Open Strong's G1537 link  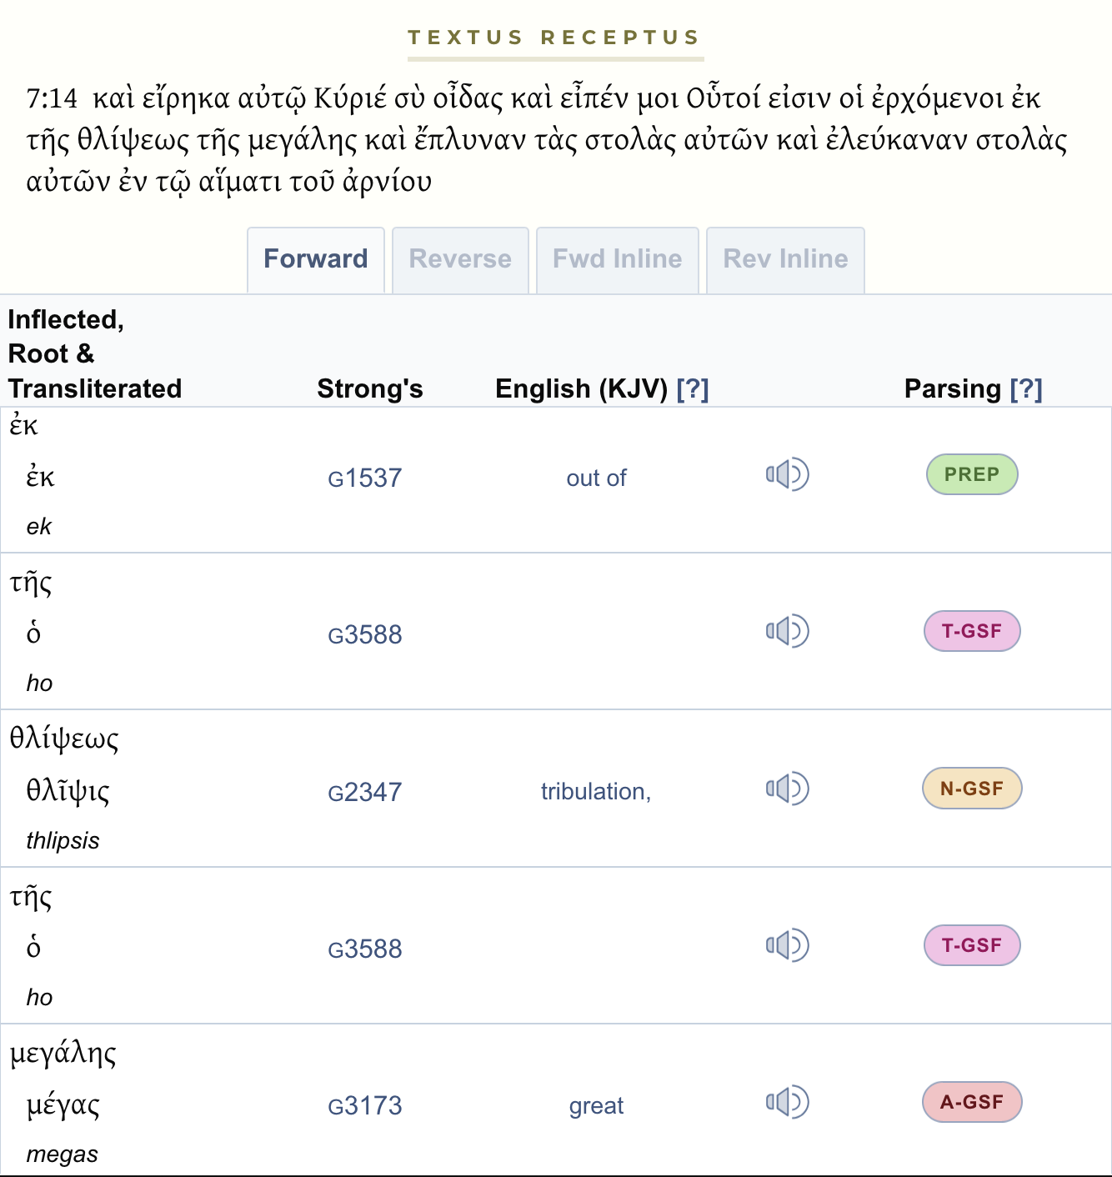point(365,478)
